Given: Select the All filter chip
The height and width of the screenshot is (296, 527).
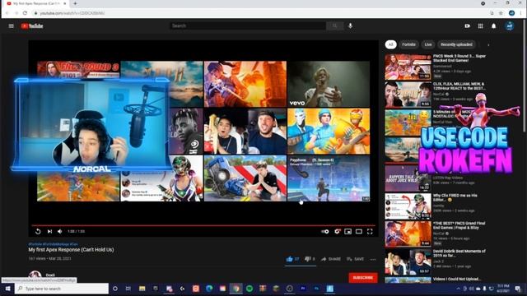Looking at the screenshot, I should click(x=390, y=44).
